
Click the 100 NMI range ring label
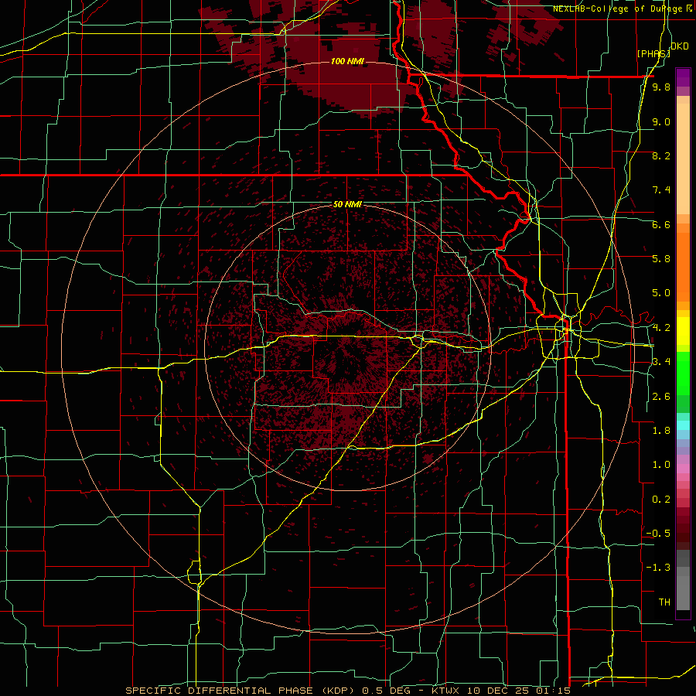click(x=347, y=61)
